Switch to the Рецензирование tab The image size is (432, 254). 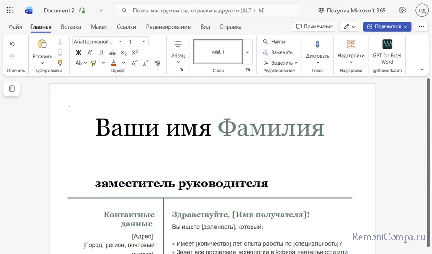pos(168,27)
